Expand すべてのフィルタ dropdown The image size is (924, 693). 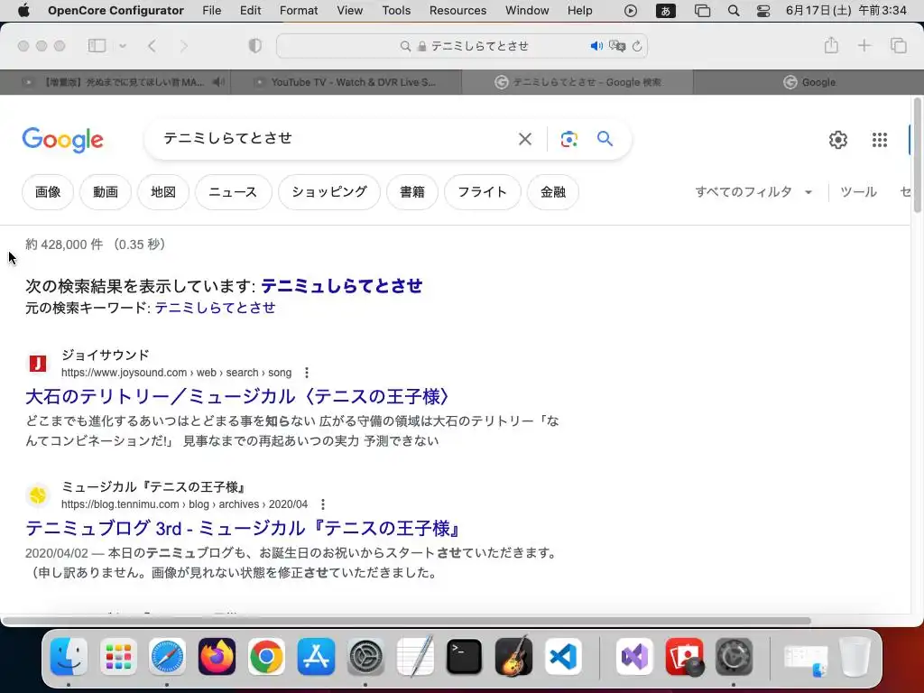pos(753,192)
